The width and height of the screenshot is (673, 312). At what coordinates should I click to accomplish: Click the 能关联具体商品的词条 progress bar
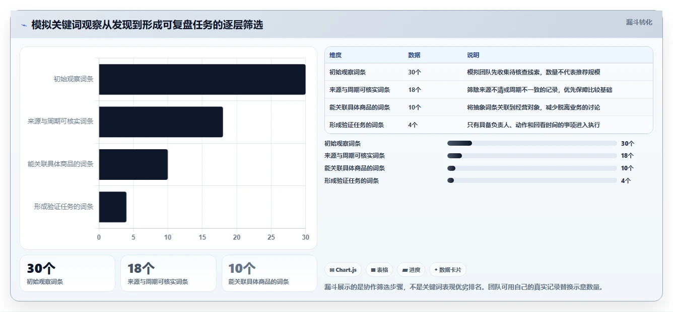532,168
